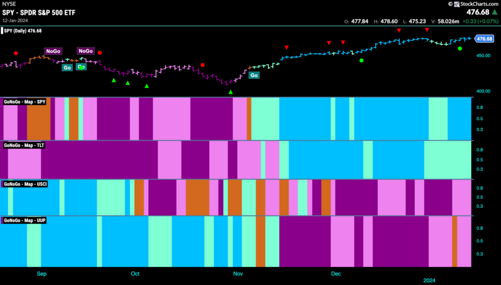Click the blue 476.68 price tag on axis

click(x=484, y=39)
